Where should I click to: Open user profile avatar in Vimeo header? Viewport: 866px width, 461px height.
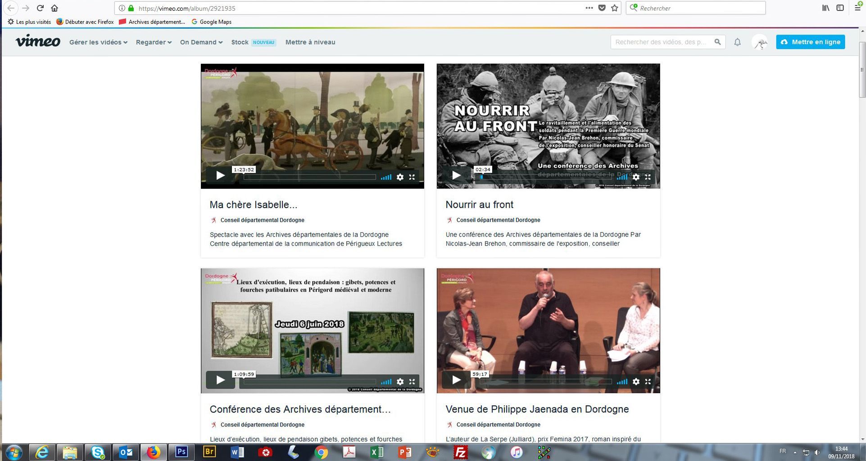pos(760,42)
